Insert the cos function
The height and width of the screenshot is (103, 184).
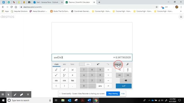(x=64, y=80)
